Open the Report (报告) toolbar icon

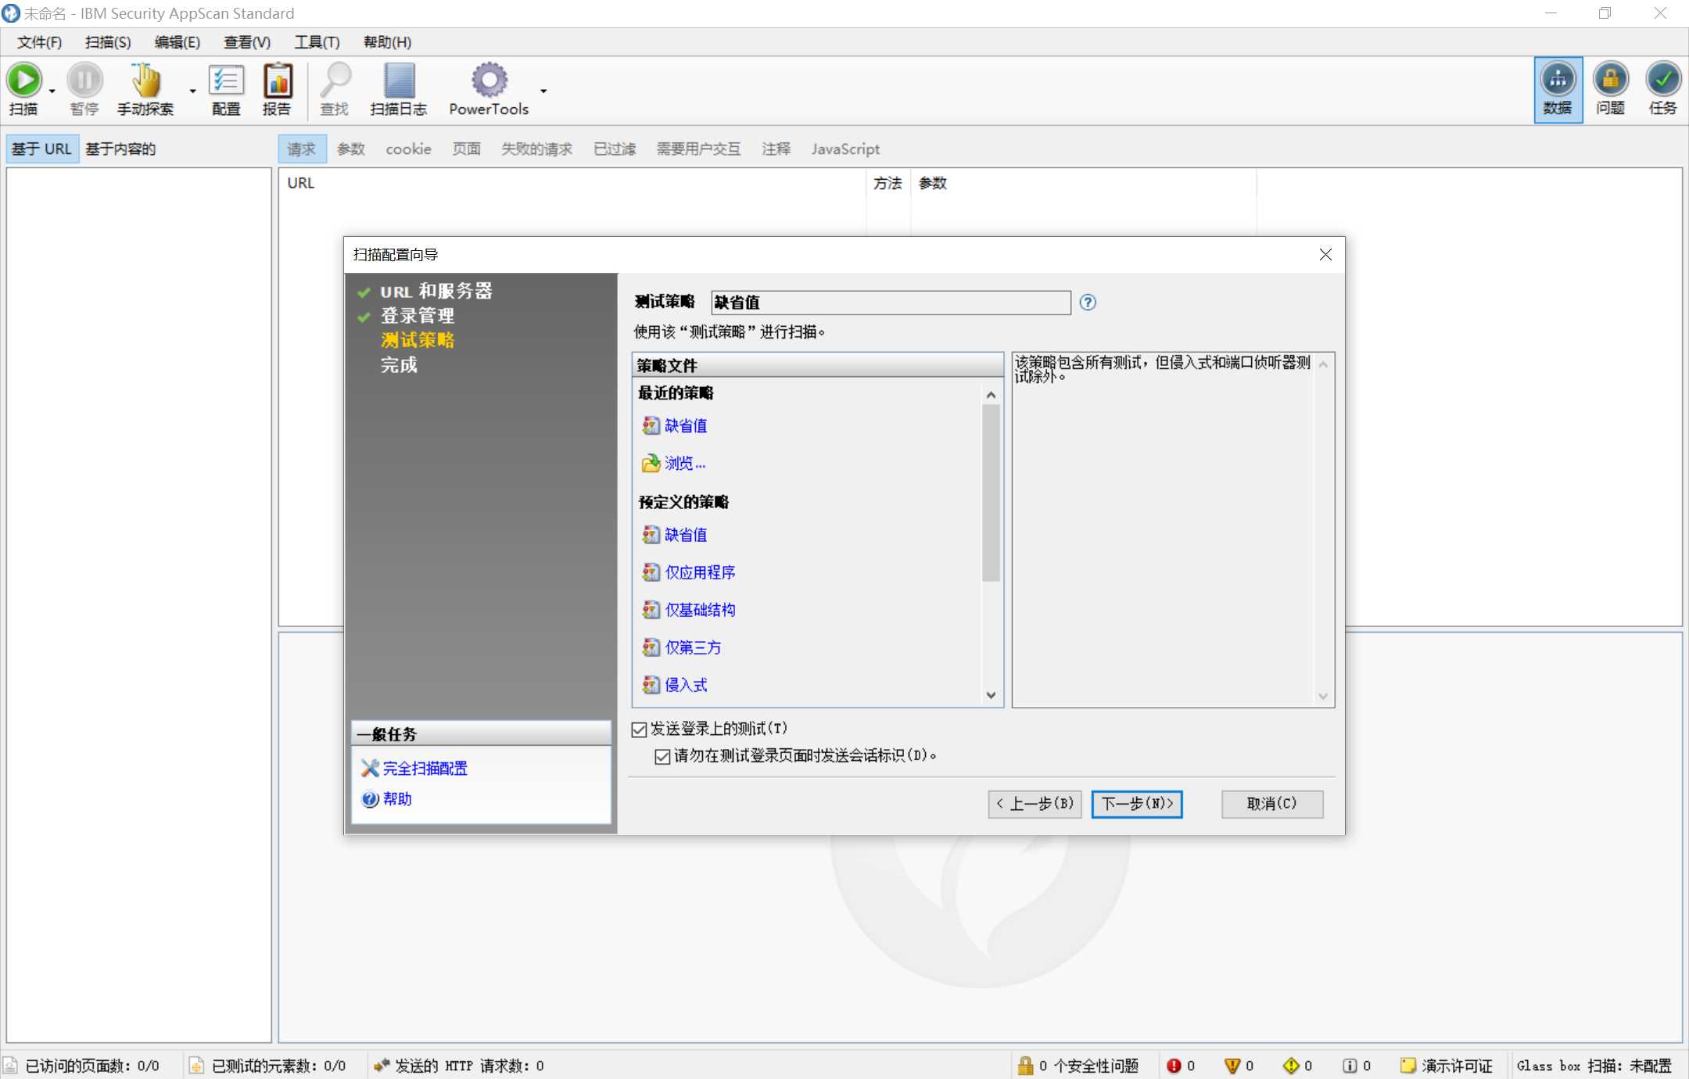pos(277,80)
